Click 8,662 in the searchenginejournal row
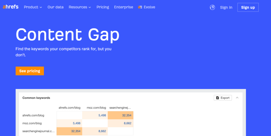The height and width of the screenshot is (136, 271). point(102,131)
